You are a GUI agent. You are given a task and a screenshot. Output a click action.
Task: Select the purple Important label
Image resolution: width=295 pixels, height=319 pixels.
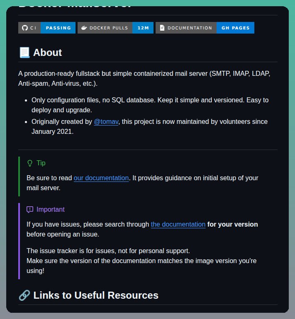pos(51,210)
